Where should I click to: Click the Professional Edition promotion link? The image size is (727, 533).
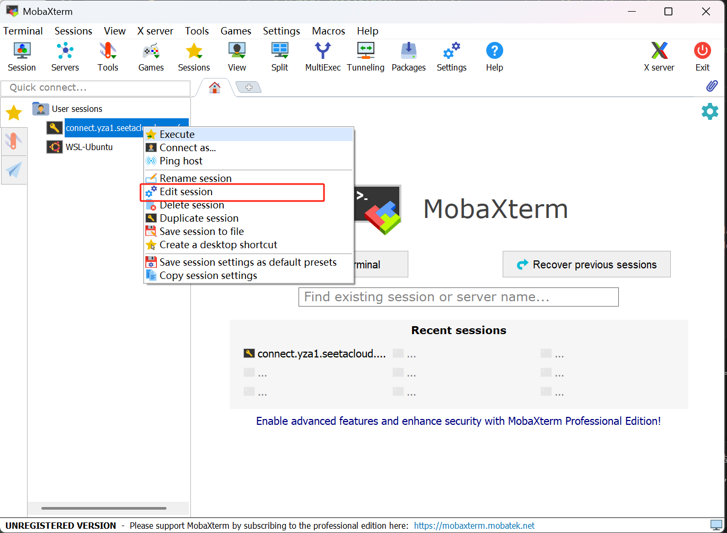pyautogui.click(x=459, y=421)
